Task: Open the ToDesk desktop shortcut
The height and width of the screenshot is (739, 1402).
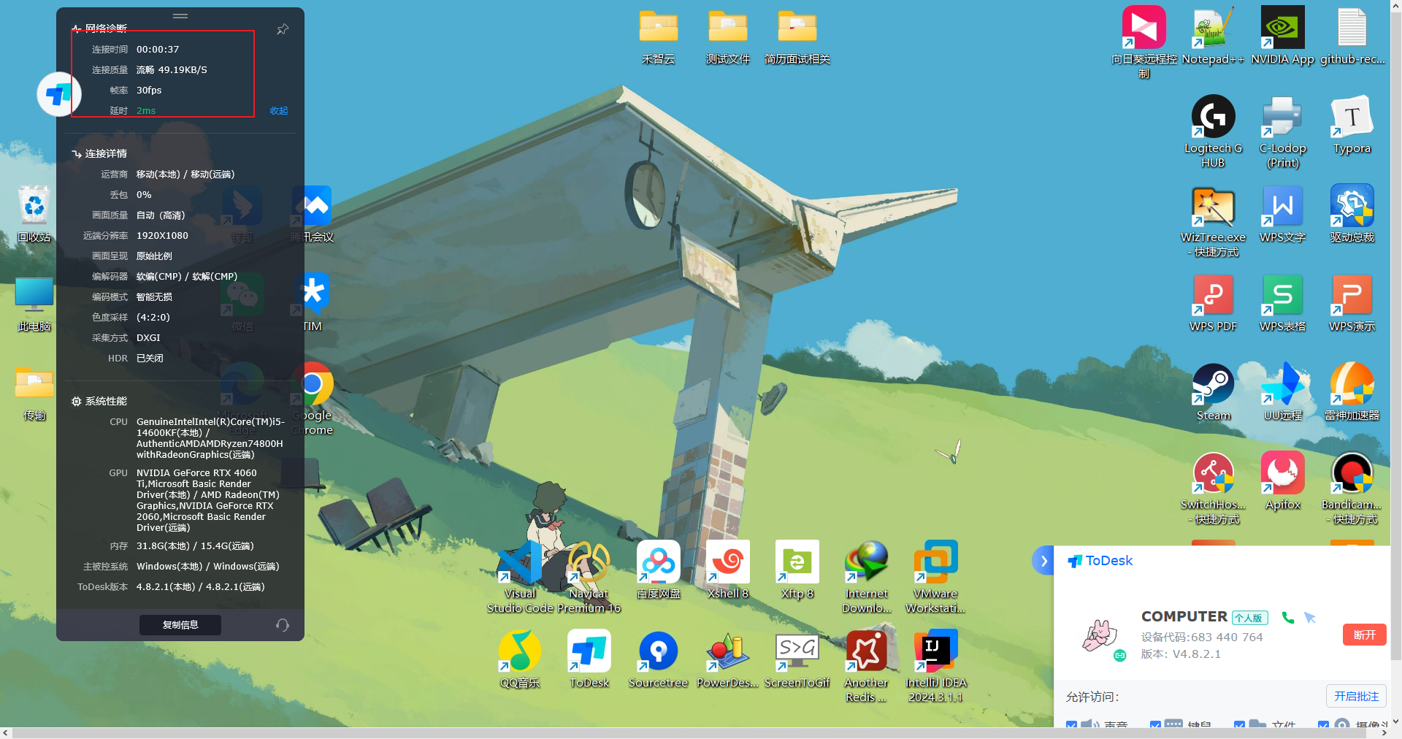Action: pos(589,660)
